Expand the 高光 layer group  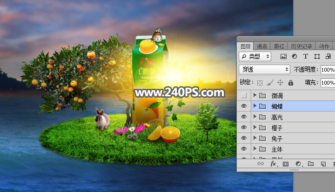tap(255, 117)
